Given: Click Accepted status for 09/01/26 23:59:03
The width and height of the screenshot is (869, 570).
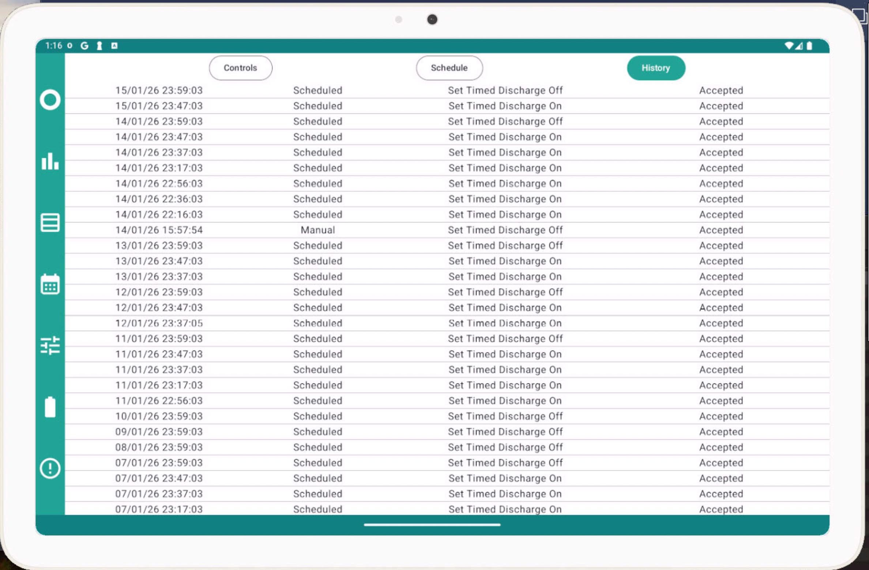Looking at the screenshot, I should [721, 432].
